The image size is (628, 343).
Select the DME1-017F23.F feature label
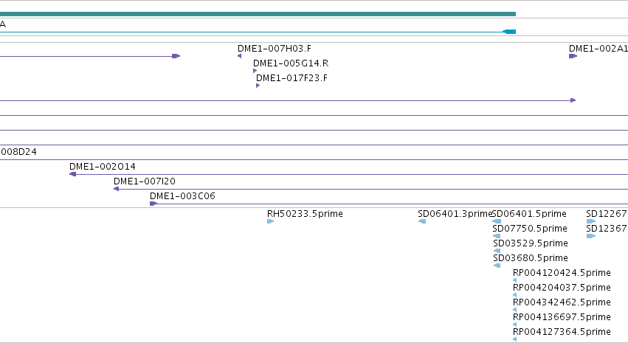point(291,78)
